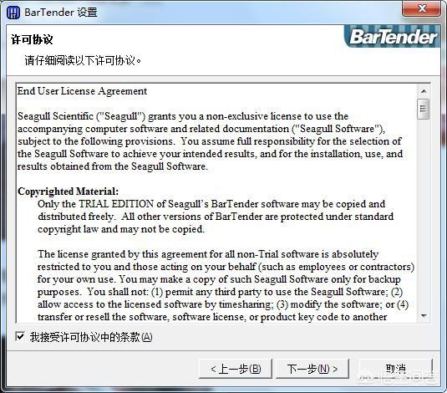
Task: Cancel the installation with 取消
Action: click(x=396, y=369)
